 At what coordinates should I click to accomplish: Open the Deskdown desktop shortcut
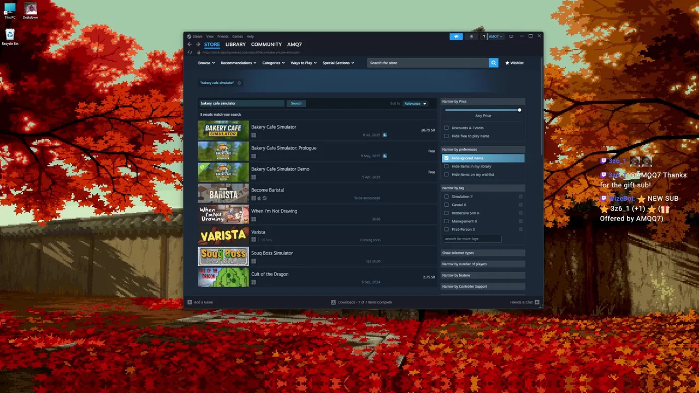[31, 11]
